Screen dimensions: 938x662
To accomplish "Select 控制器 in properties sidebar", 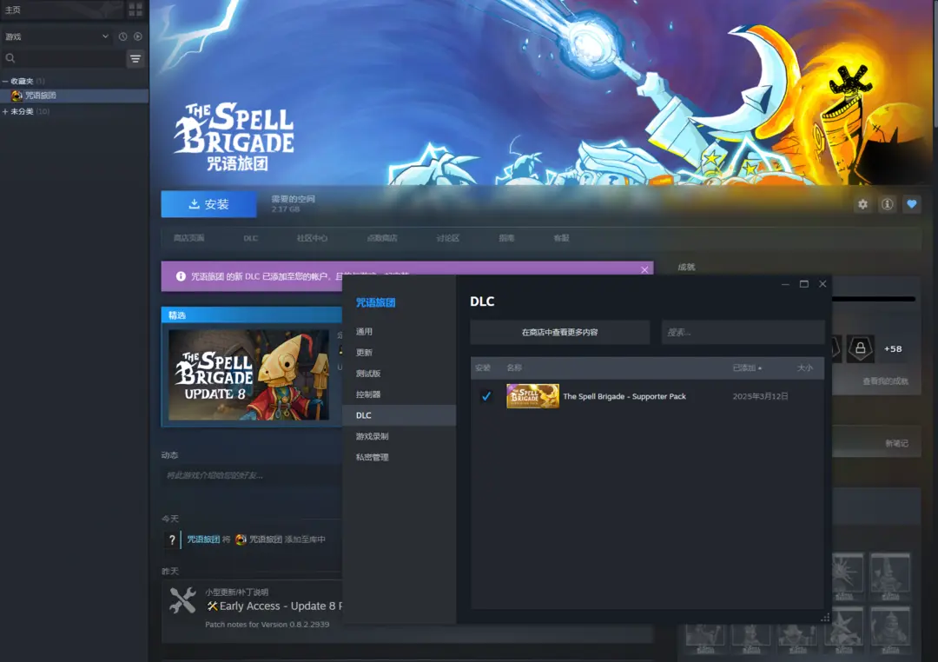I will [399, 394].
